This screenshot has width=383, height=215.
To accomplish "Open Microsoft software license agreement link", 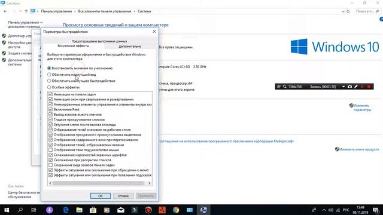I will [x=226, y=141].
